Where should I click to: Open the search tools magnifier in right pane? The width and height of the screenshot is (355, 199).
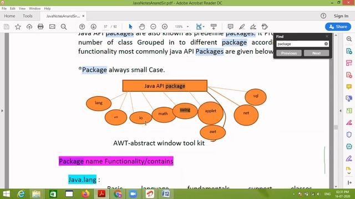pos(349,39)
